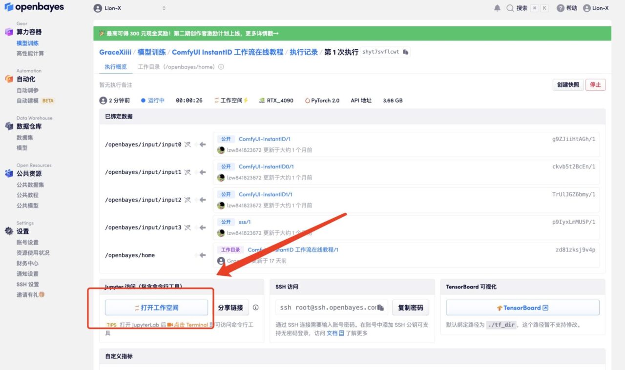Open the ComfyUI-InstantID/1 dataset link
The image size is (625, 370).
click(264, 139)
